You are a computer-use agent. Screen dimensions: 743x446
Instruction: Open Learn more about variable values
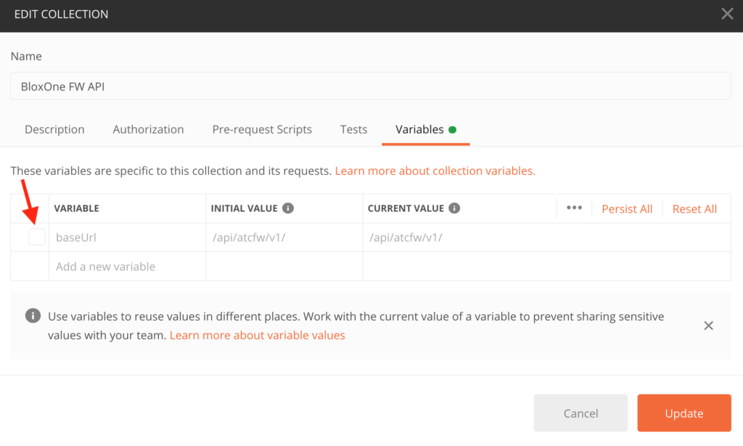pyautogui.click(x=257, y=335)
